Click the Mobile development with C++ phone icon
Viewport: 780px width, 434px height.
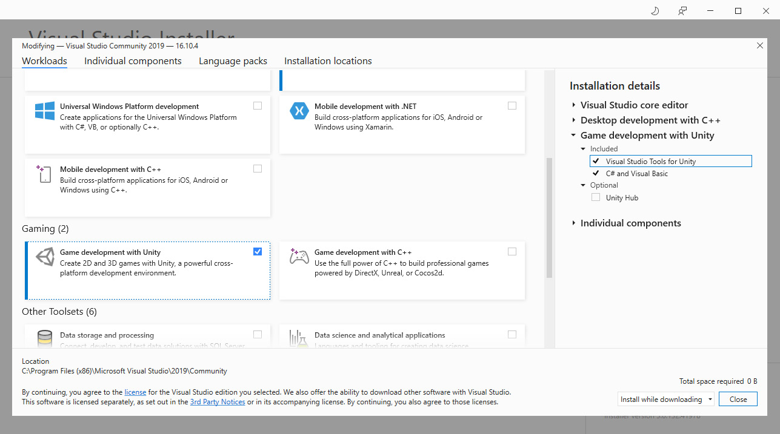(44, 174)
